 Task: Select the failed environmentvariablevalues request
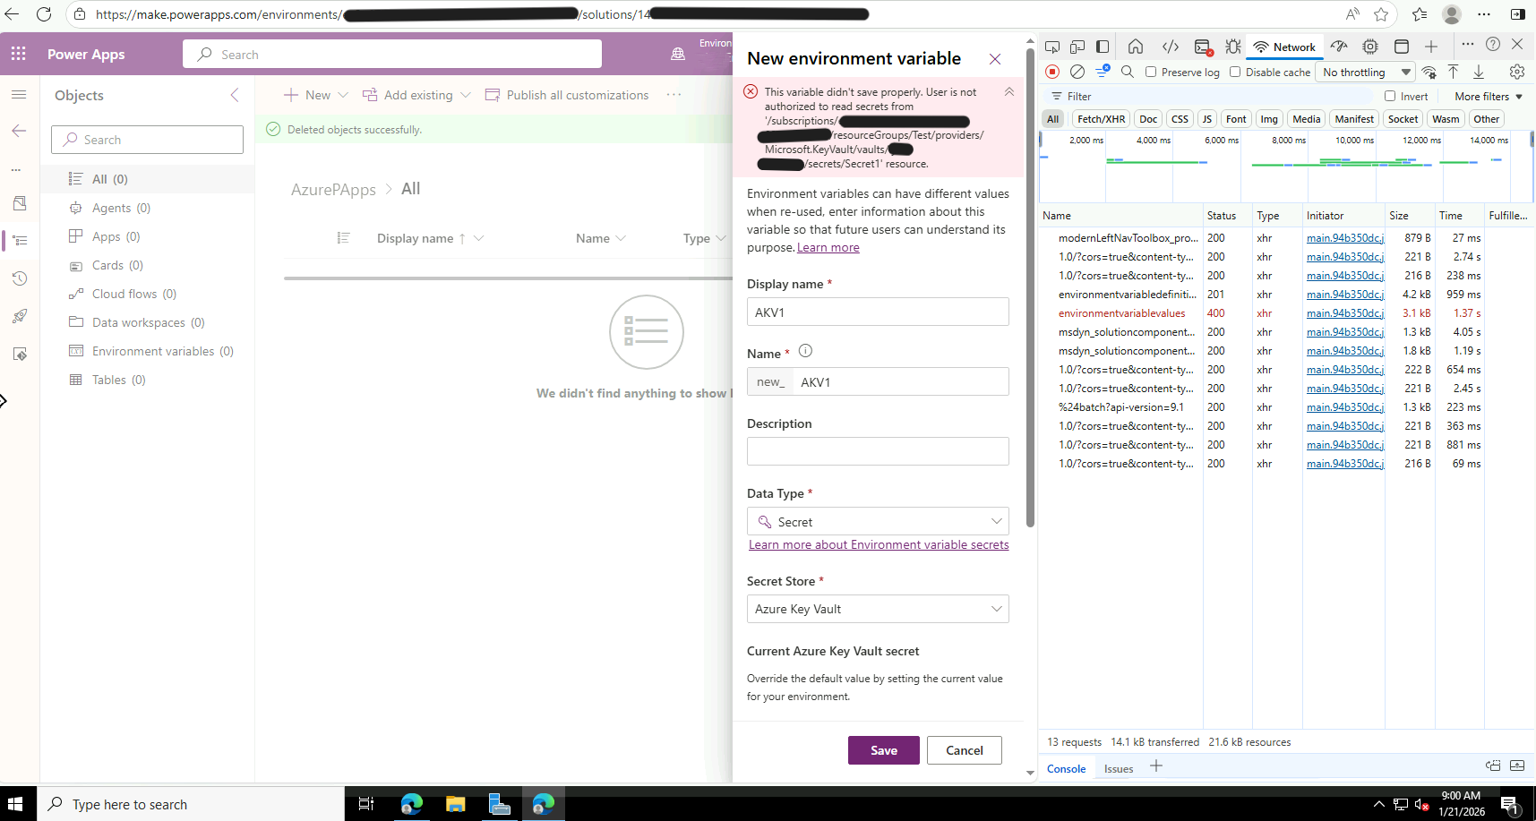(x=1121, y=313)
